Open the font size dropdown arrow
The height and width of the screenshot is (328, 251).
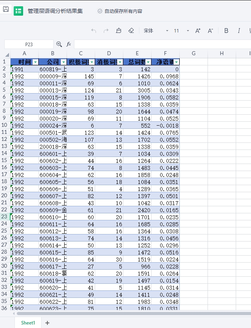pos(188,31)
